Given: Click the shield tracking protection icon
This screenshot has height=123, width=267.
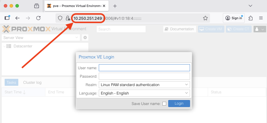Looking at the screenshot, I should coord(60,18).
